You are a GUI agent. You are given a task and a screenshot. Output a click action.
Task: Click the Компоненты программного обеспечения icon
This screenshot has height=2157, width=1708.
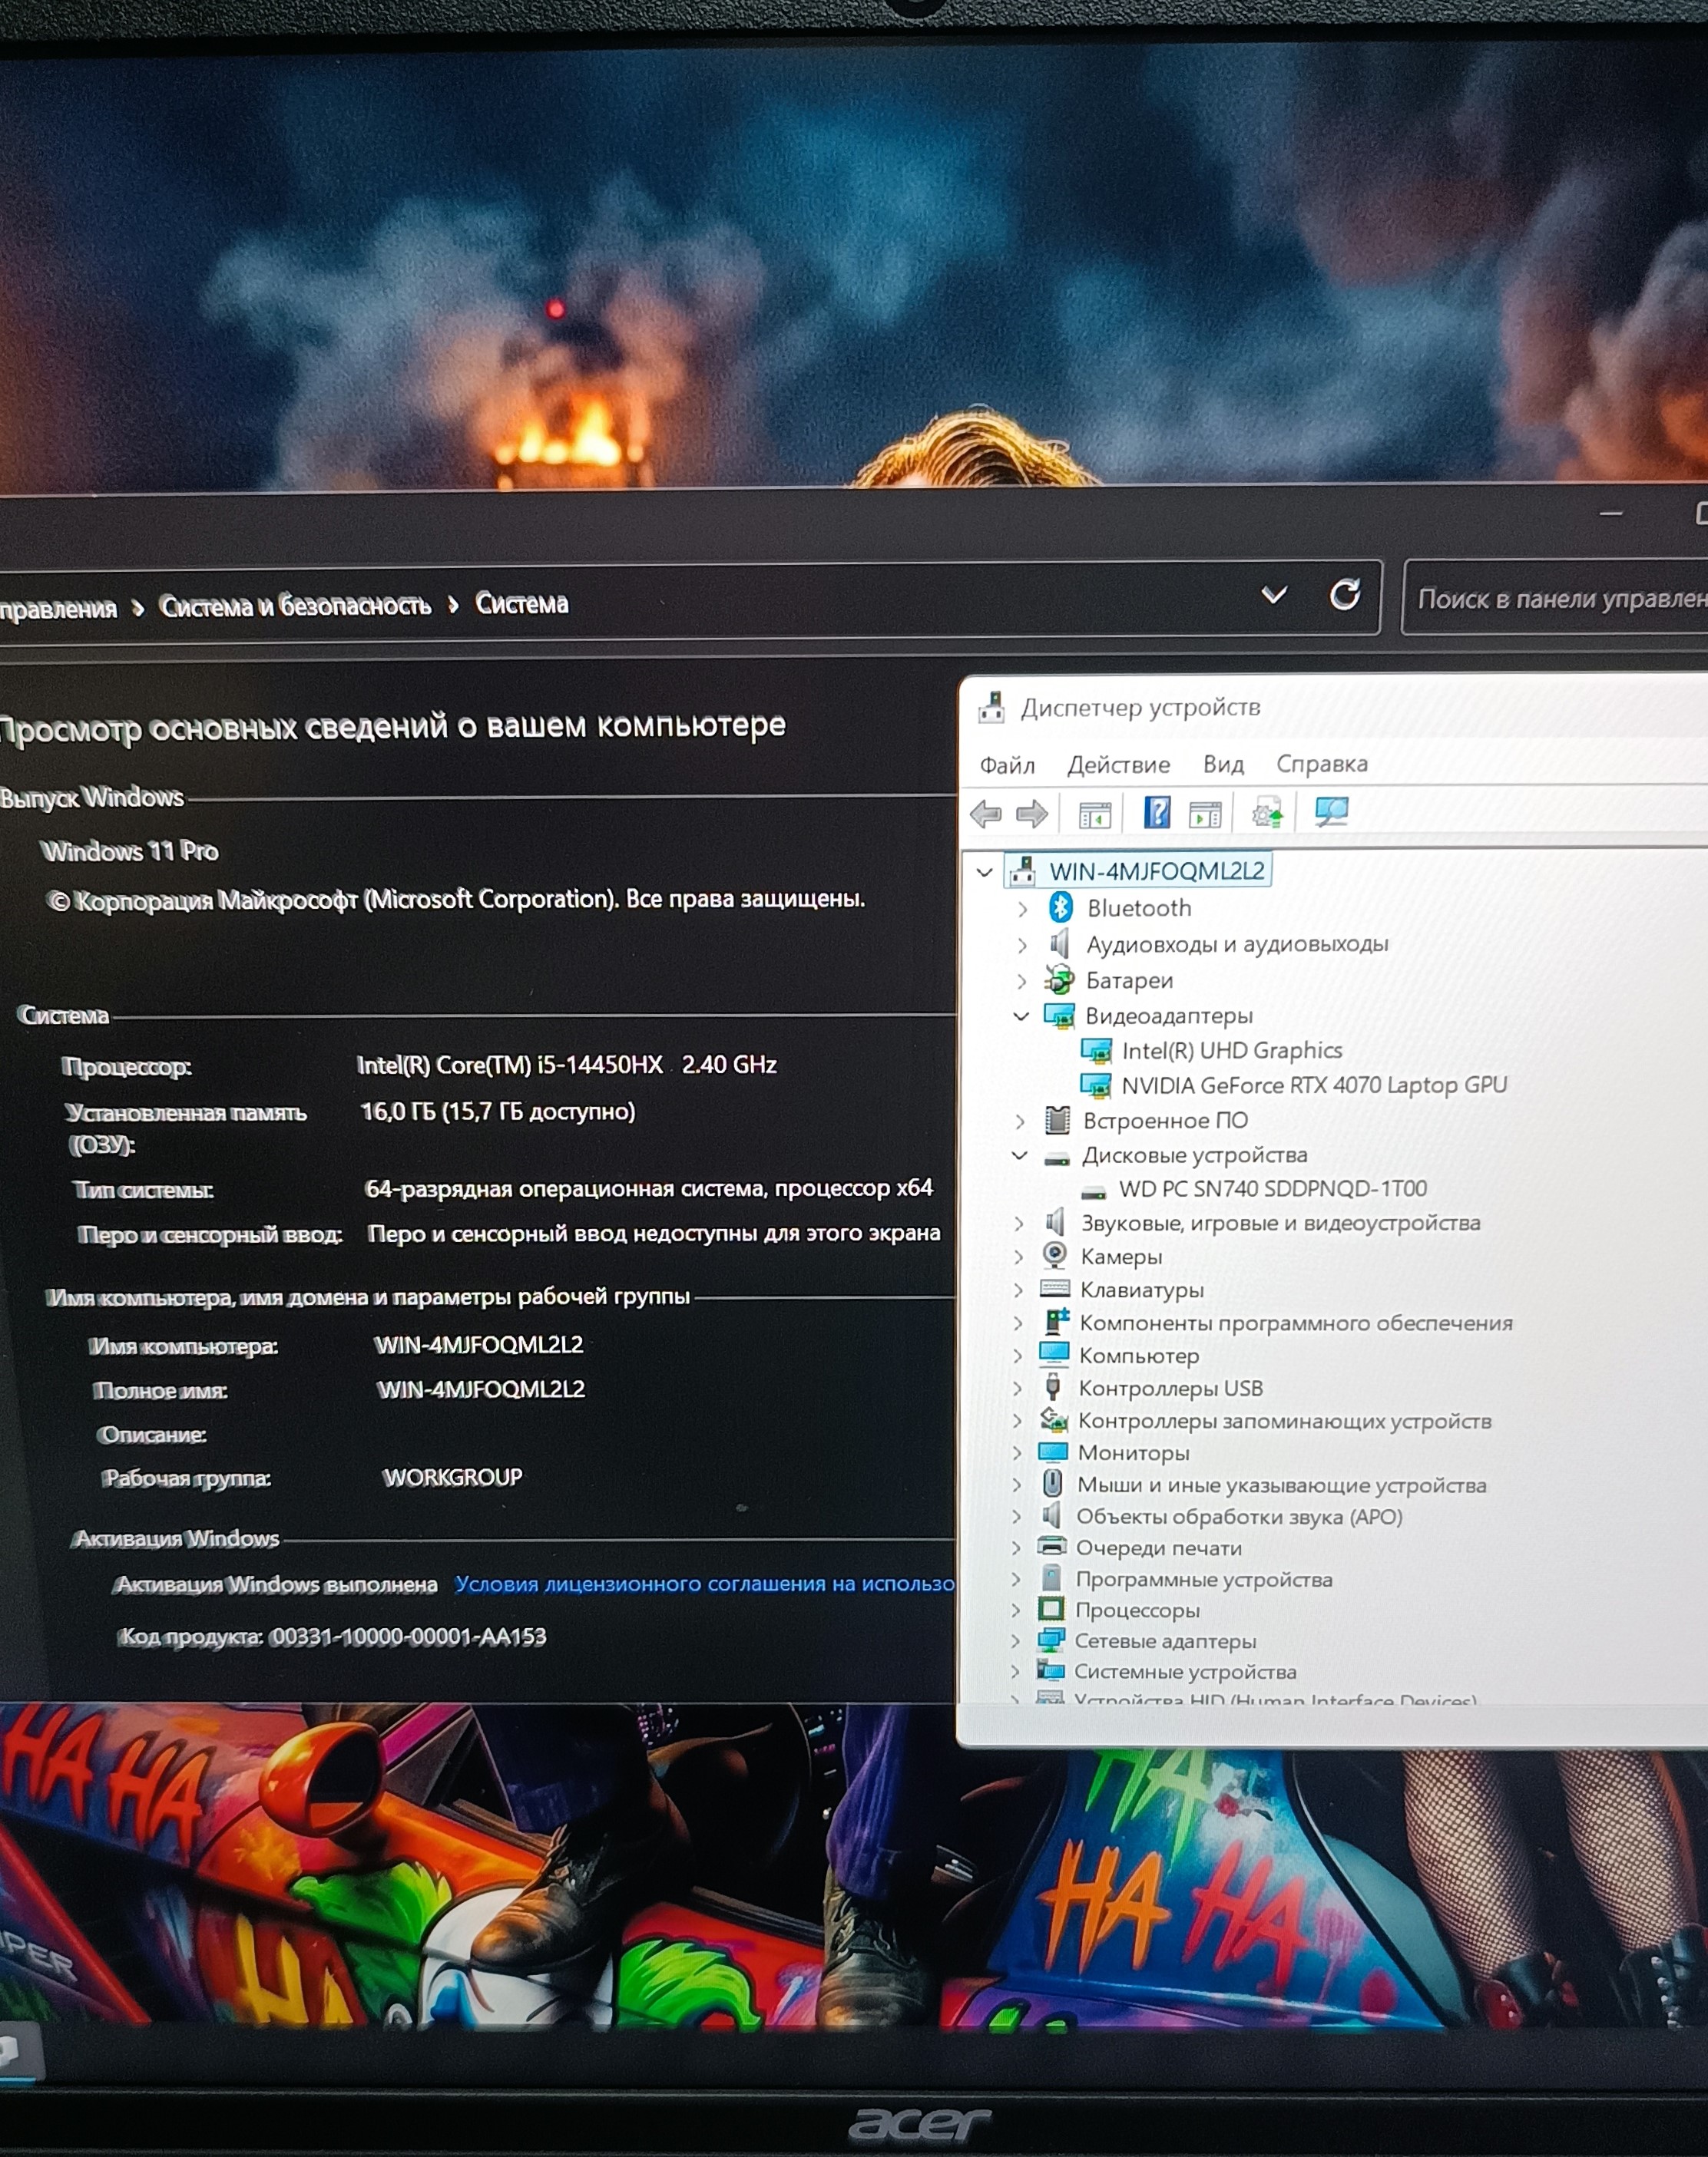(1056, 1321)
